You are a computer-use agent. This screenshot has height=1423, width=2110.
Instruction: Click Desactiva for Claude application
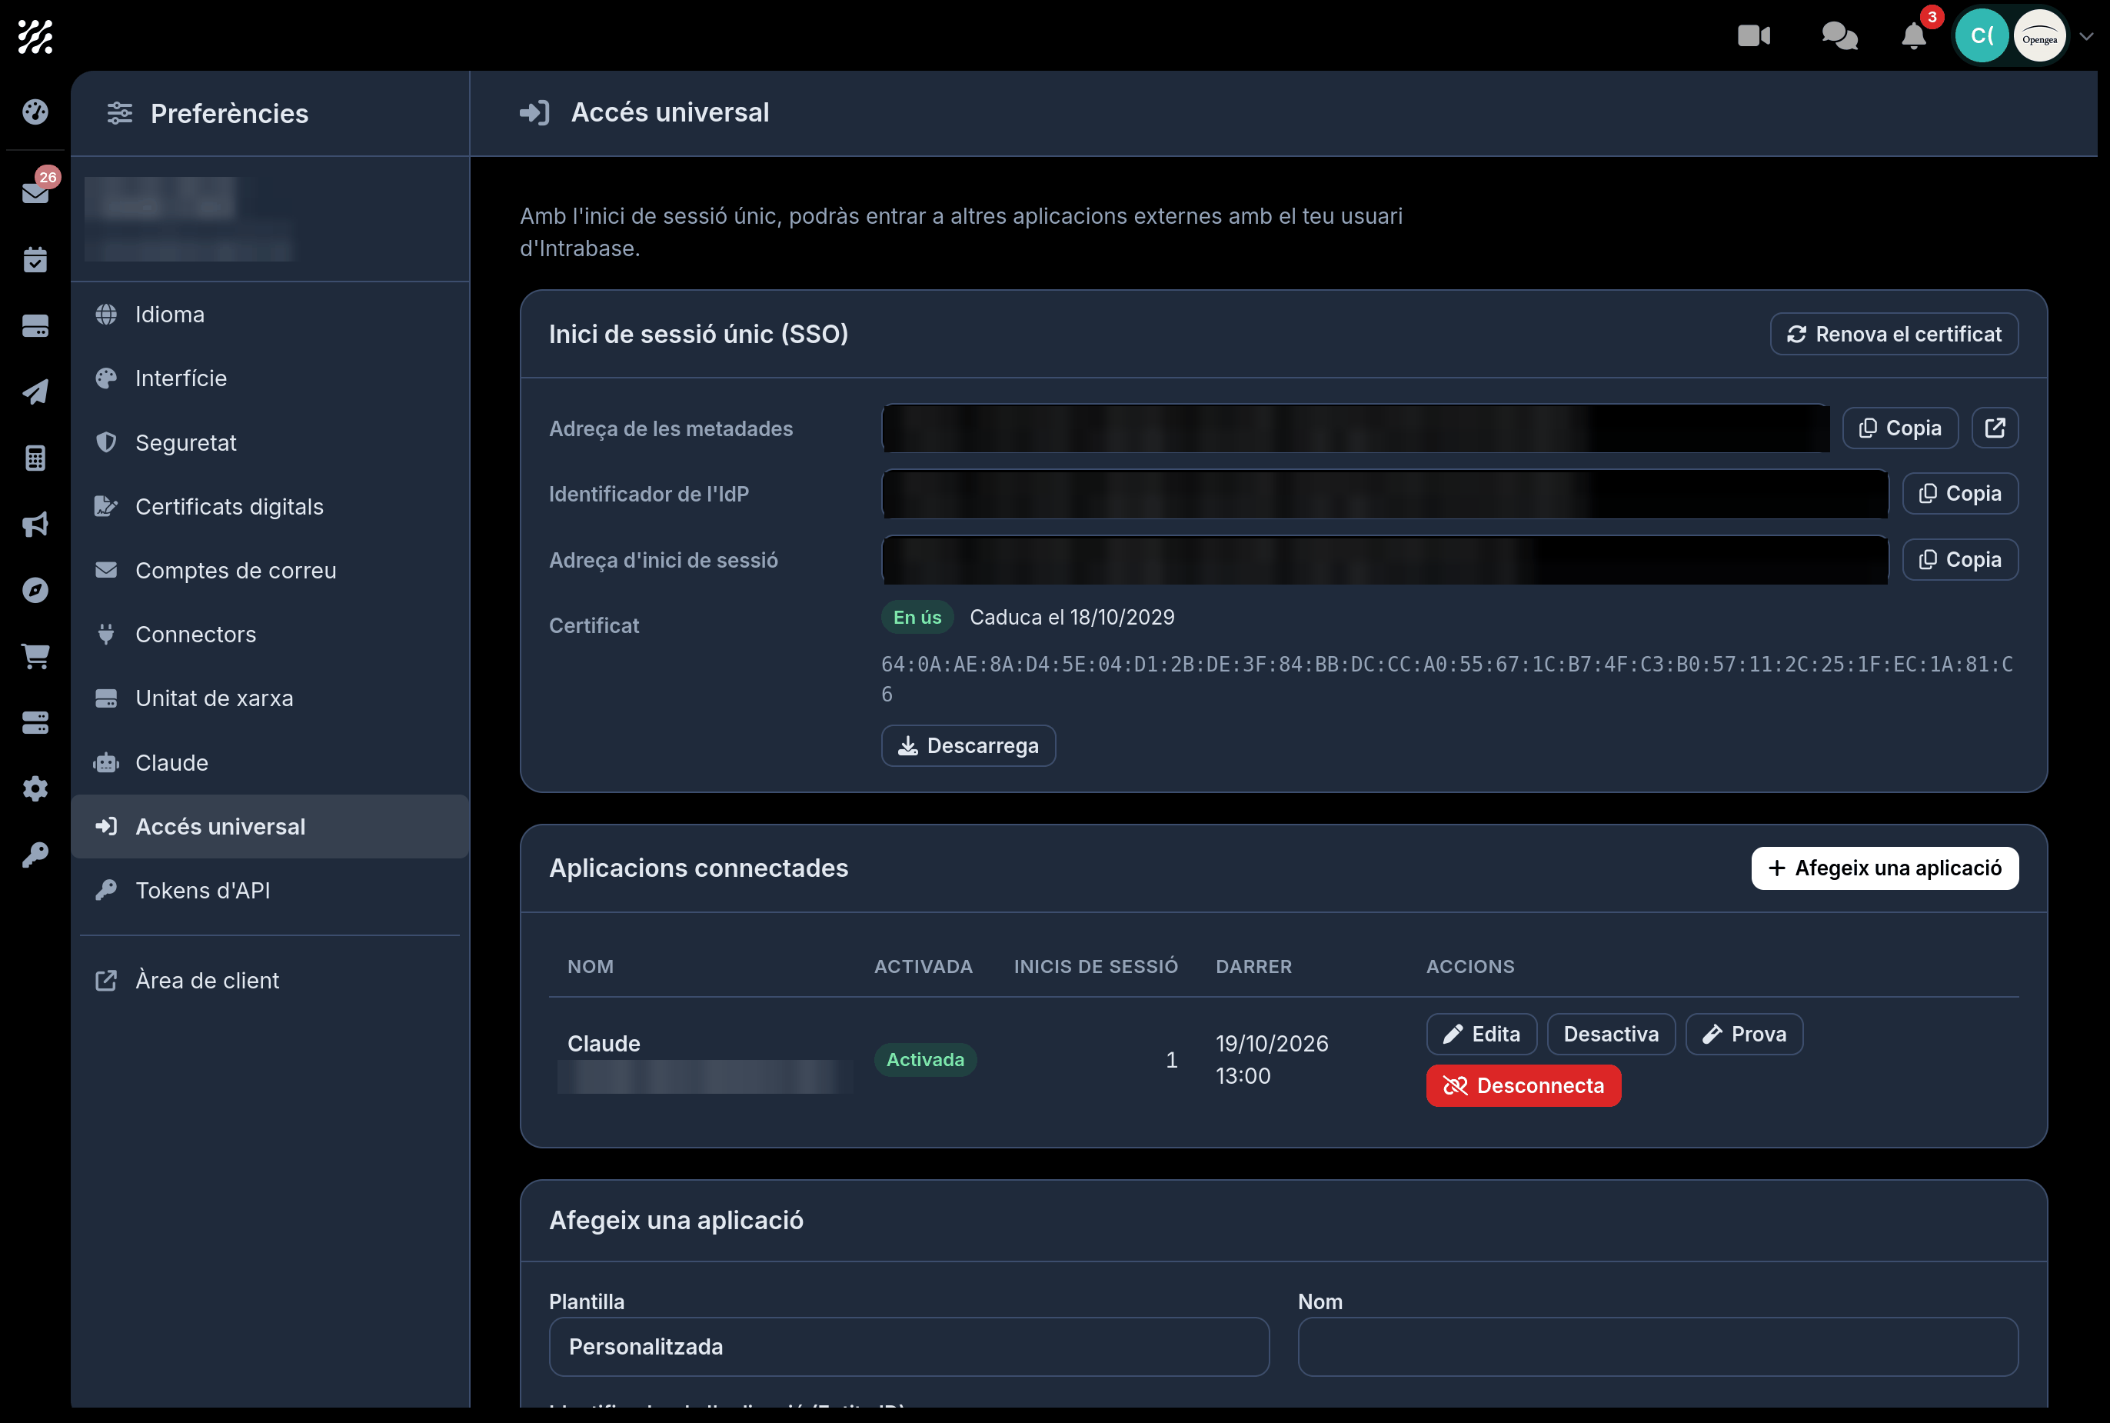click(x=1610, y=1034)
